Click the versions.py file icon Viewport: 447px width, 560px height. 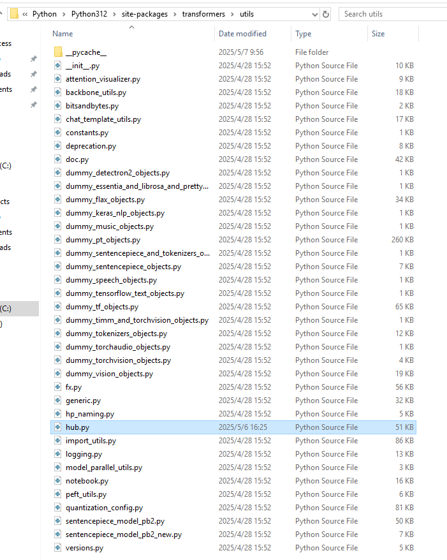[58, 547]
